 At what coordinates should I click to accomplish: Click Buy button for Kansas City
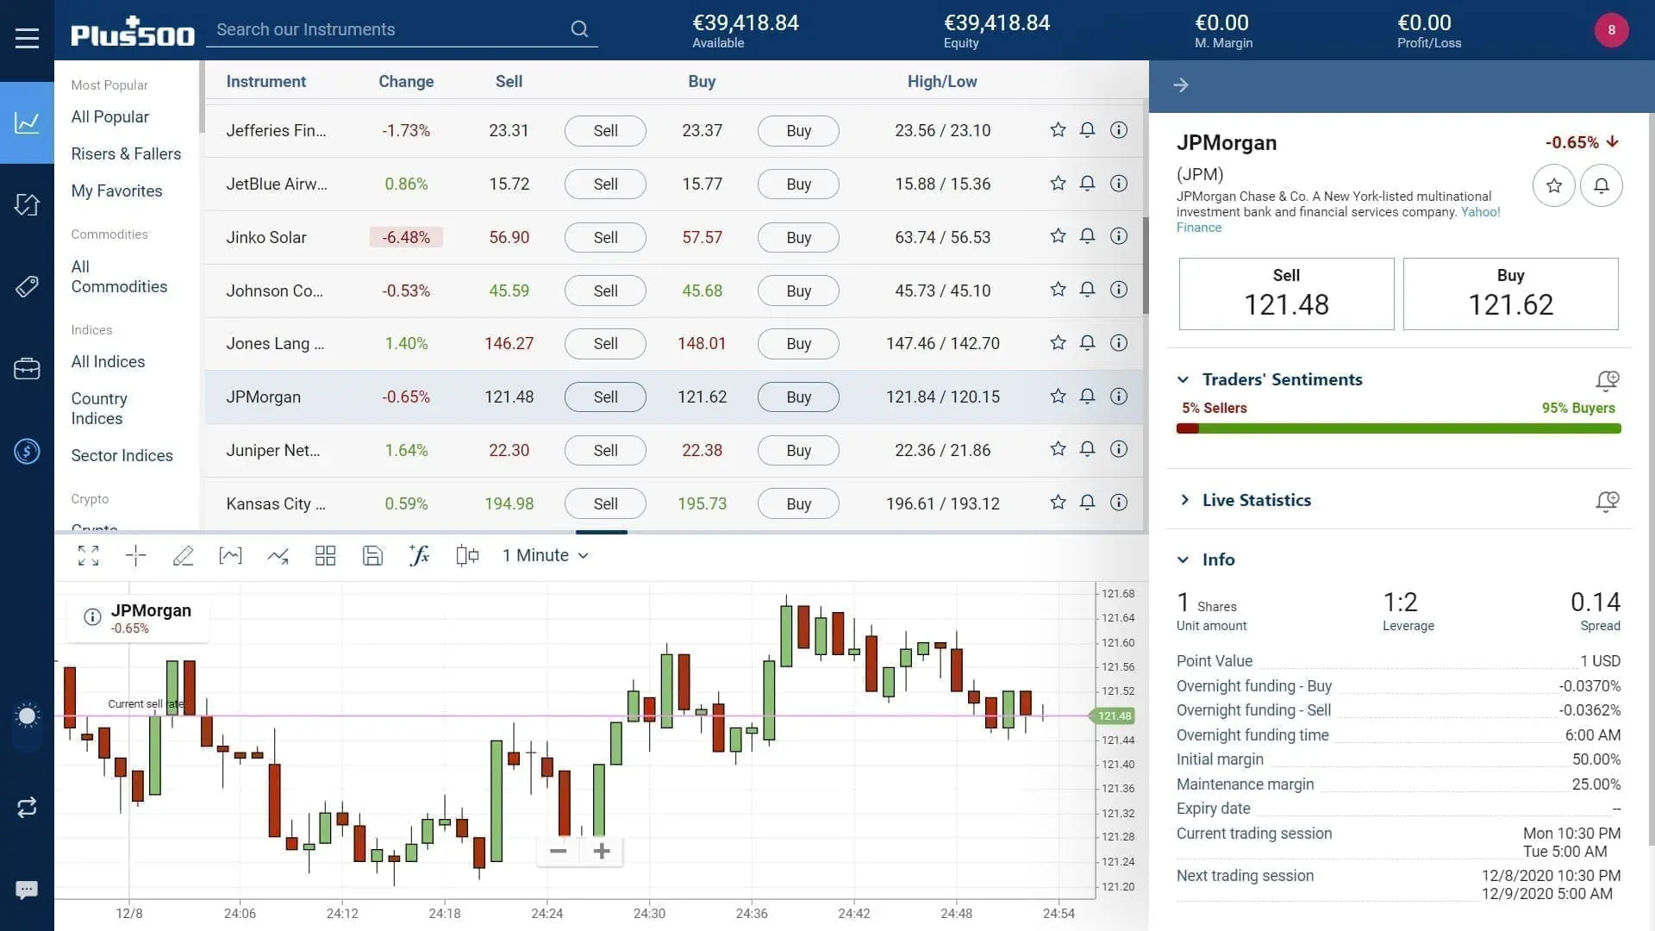(798, 504)
